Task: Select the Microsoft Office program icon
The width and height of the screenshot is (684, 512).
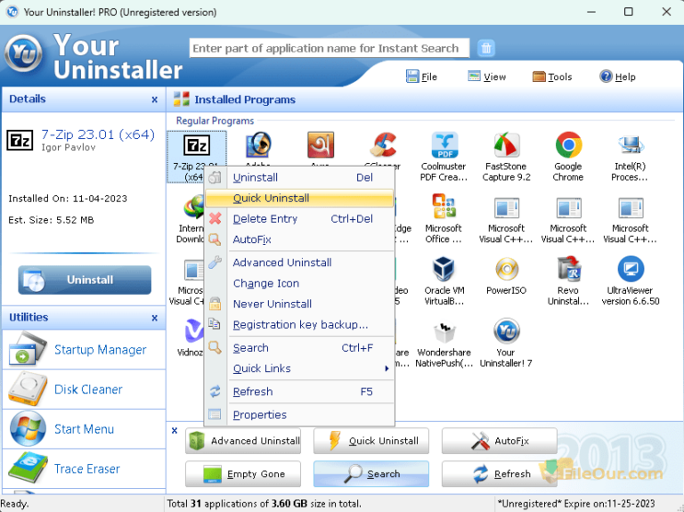Action: pyautogui.click(x=444, y=207)
